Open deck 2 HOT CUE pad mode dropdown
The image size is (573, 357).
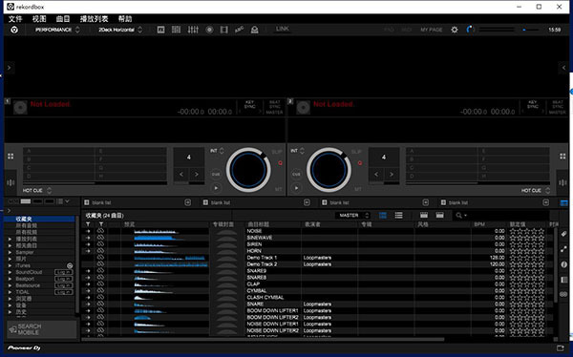[536, 190]
